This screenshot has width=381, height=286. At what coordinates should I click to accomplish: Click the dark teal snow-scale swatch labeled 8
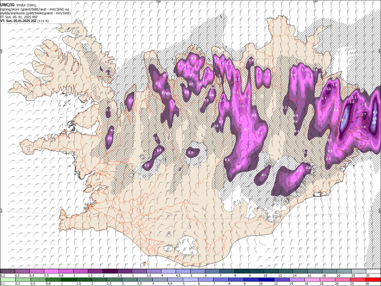point(241,271)
